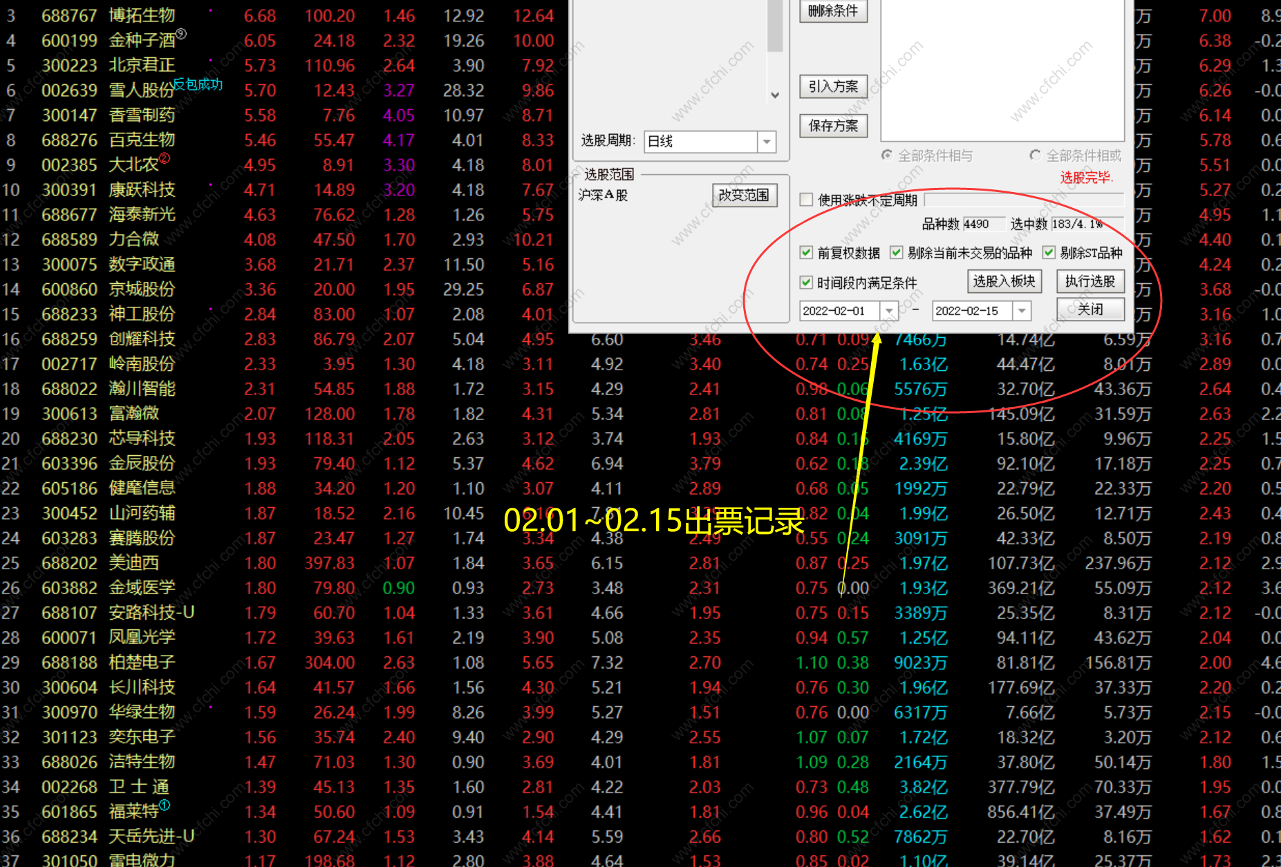1281x867 pixels.
Task: Select stock row 300391 康跃科技
Action: point(108,189)
